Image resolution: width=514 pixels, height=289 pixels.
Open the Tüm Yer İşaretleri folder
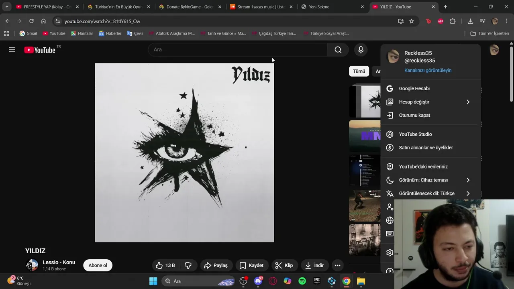pos(490,33)
